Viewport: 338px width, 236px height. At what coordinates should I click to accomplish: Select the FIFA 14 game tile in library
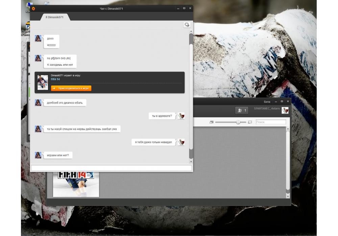(76, 184)
